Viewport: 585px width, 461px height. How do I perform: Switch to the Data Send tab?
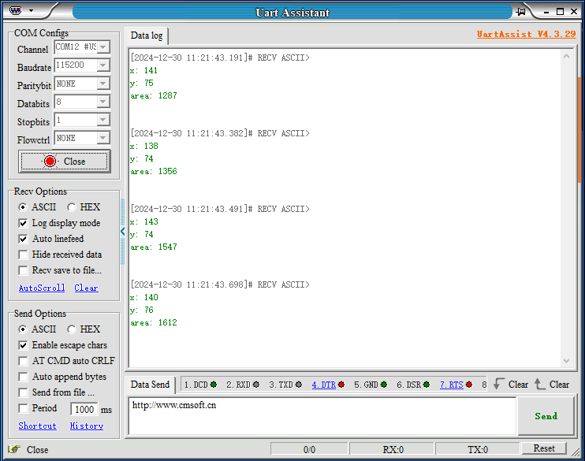coord(150,385)
